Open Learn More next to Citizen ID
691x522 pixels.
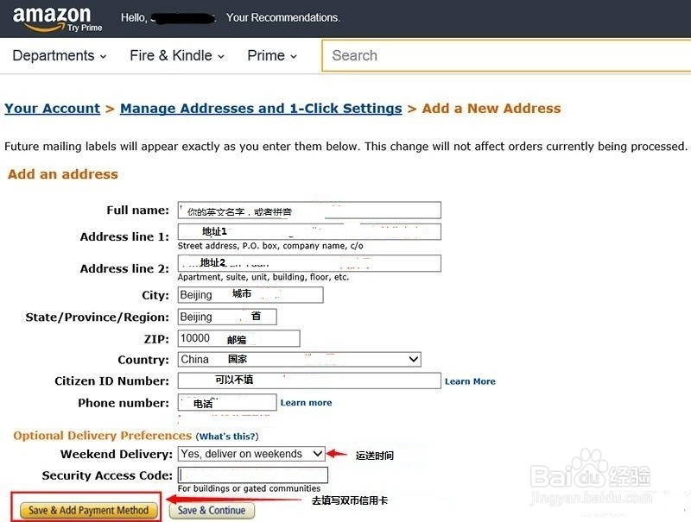tap(470, 381)
